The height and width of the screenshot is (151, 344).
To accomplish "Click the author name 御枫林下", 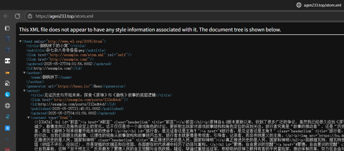I will [x=50, y=77].
